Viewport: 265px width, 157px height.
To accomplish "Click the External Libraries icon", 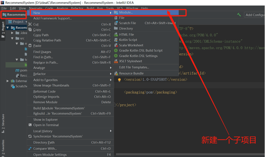I will (x=13, y=81).
